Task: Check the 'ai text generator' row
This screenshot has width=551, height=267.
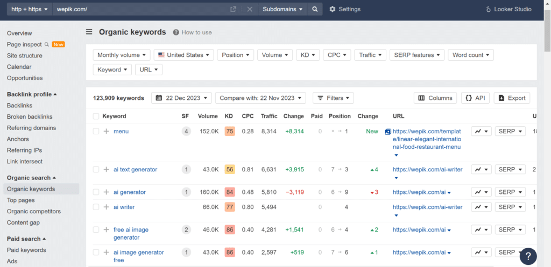Action: pos(96,169)
